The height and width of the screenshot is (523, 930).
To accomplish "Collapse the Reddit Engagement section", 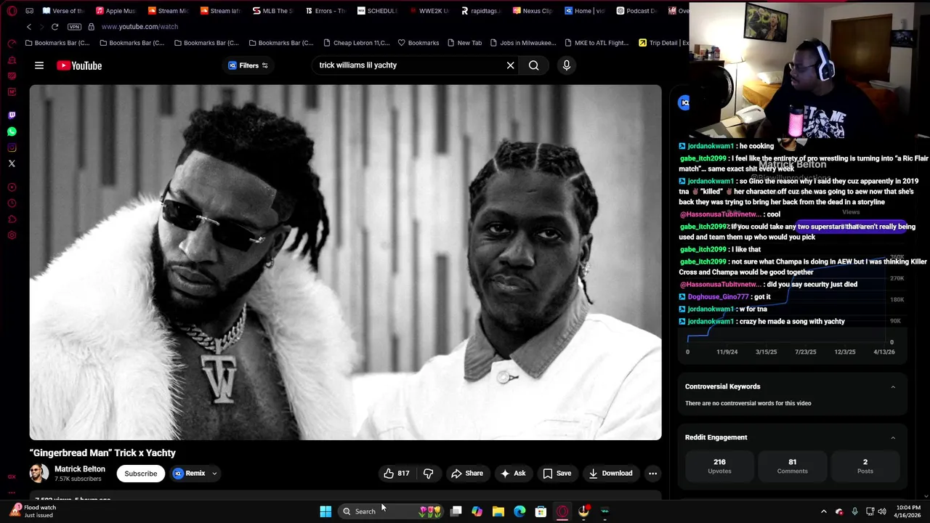I will pyautogui.click(x=893, y=438).
